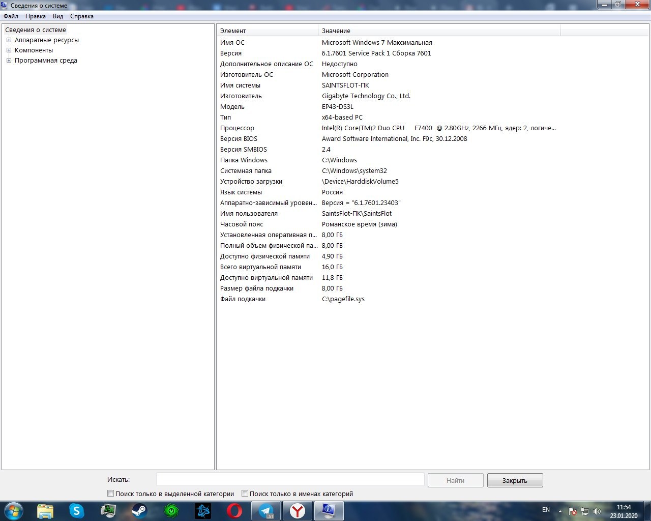Select the Имя ОС row
The height and width of the screenshot is (521, 651).
pyautogui.click(x=389, y=42)
